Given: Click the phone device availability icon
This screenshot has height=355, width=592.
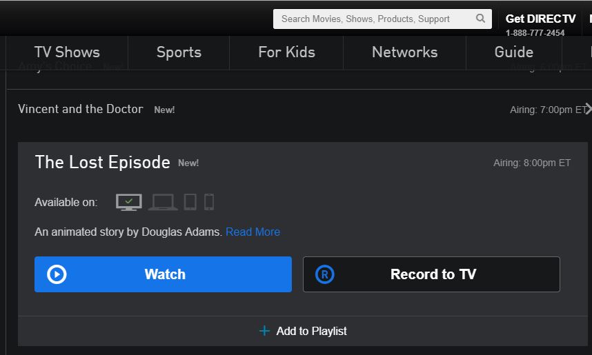Looking at the screenshot, I should (209, 202).
